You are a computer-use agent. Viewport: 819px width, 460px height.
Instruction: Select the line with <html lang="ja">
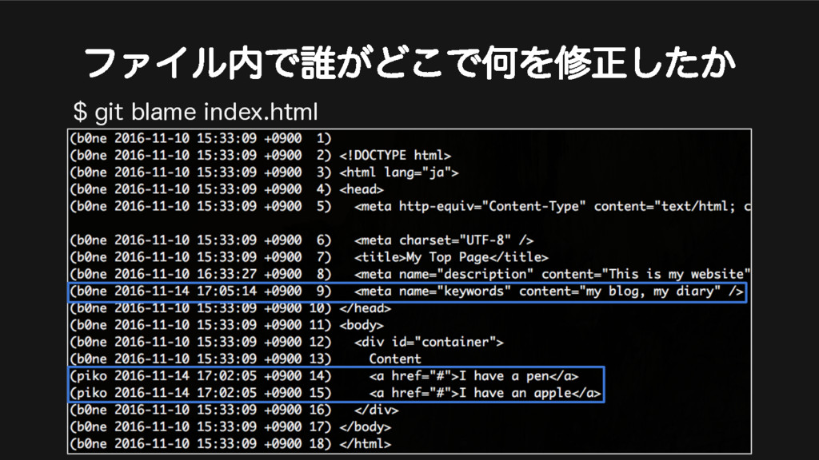(264, 172)
